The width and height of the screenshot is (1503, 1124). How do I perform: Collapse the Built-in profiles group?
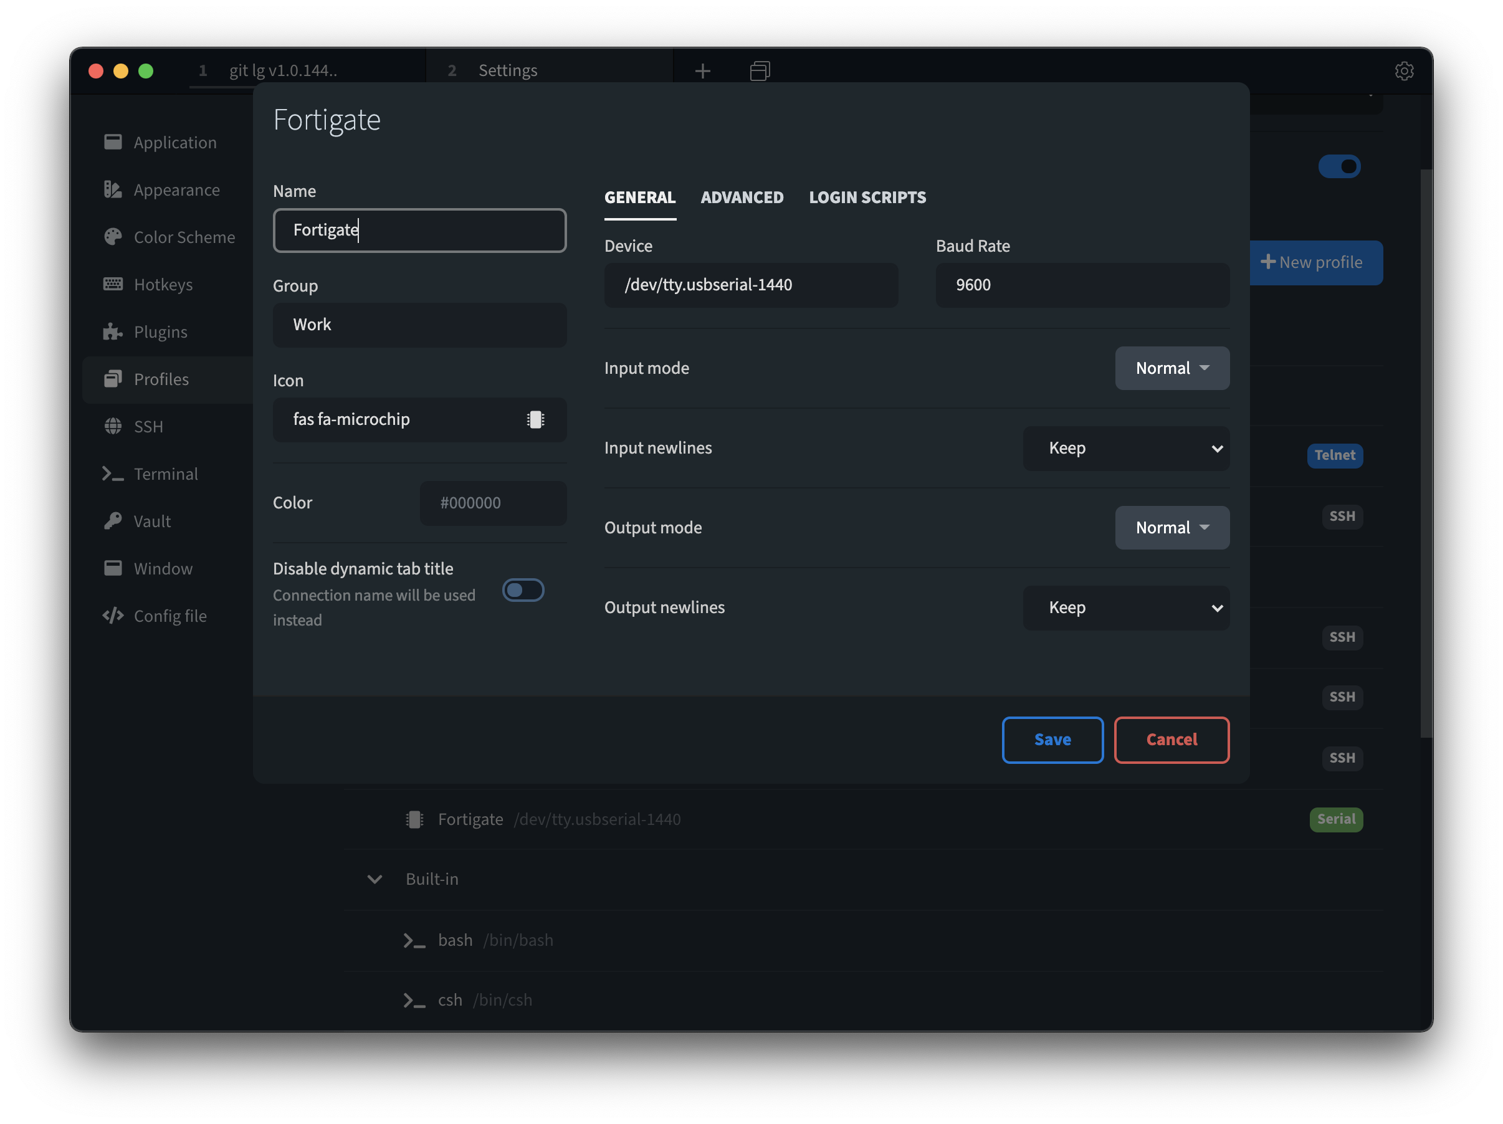[x=375, y=879]
